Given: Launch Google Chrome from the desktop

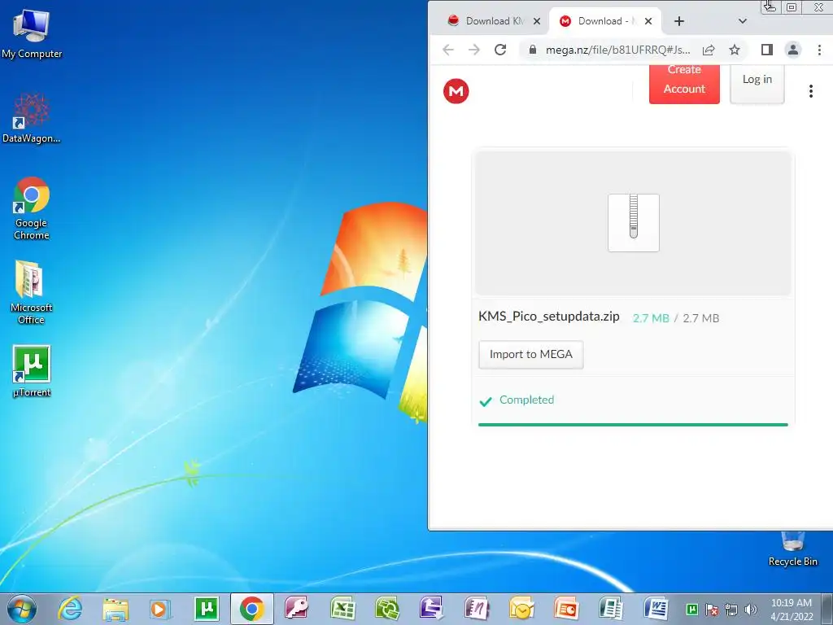Looking at the screenshot, I should 32,208.
